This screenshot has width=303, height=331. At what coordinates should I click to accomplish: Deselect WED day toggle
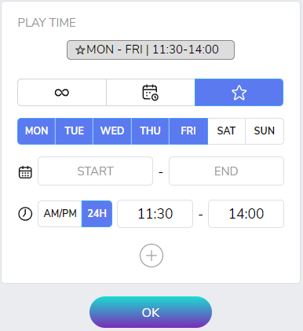click(112, 131)
